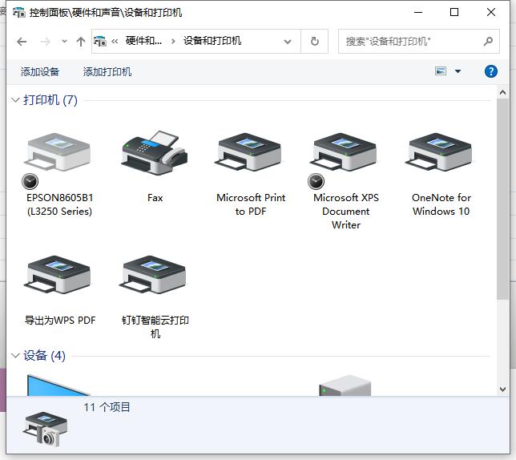Open the view options dropdown arrow
Viewport: 516px width, 460px height.
(458, 71)
